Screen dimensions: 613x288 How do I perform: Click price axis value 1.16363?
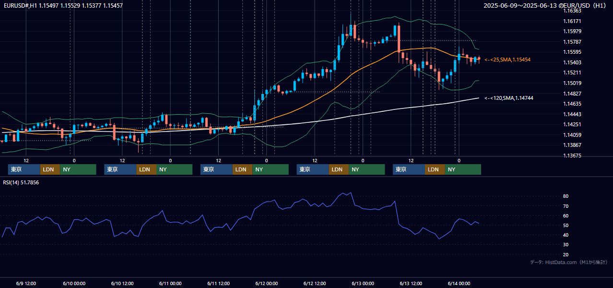point(572,11)
